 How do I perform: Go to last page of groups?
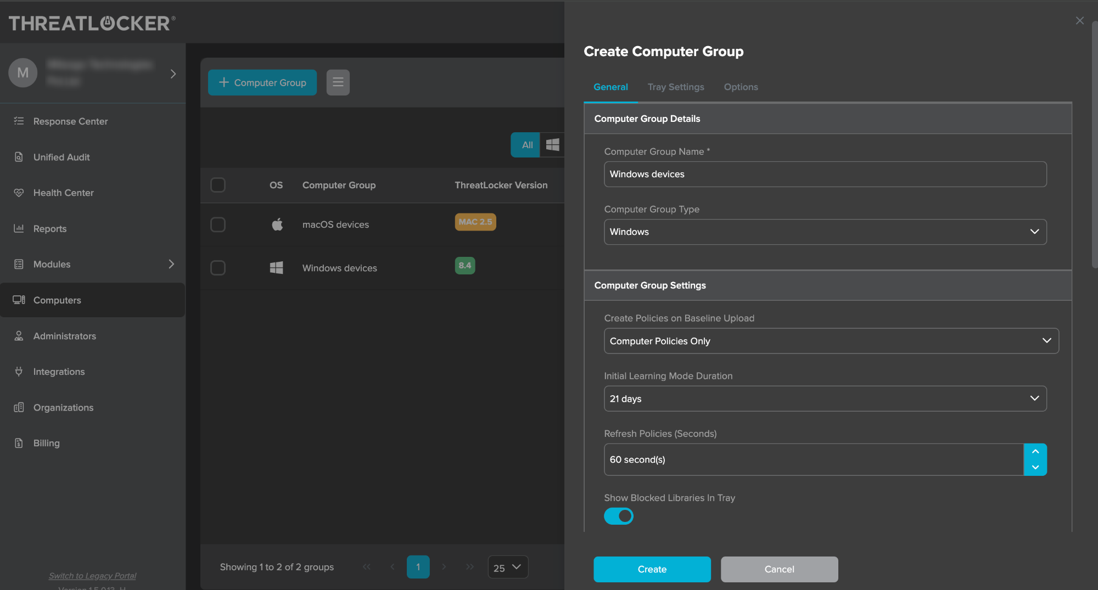469,567
